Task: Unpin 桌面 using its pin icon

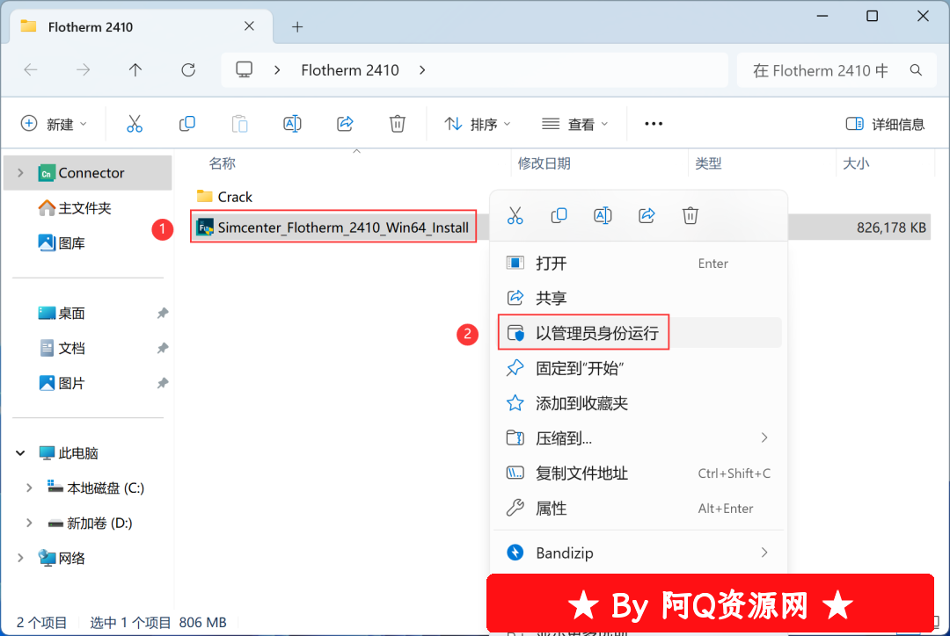Action: click(x=163, y=314)
